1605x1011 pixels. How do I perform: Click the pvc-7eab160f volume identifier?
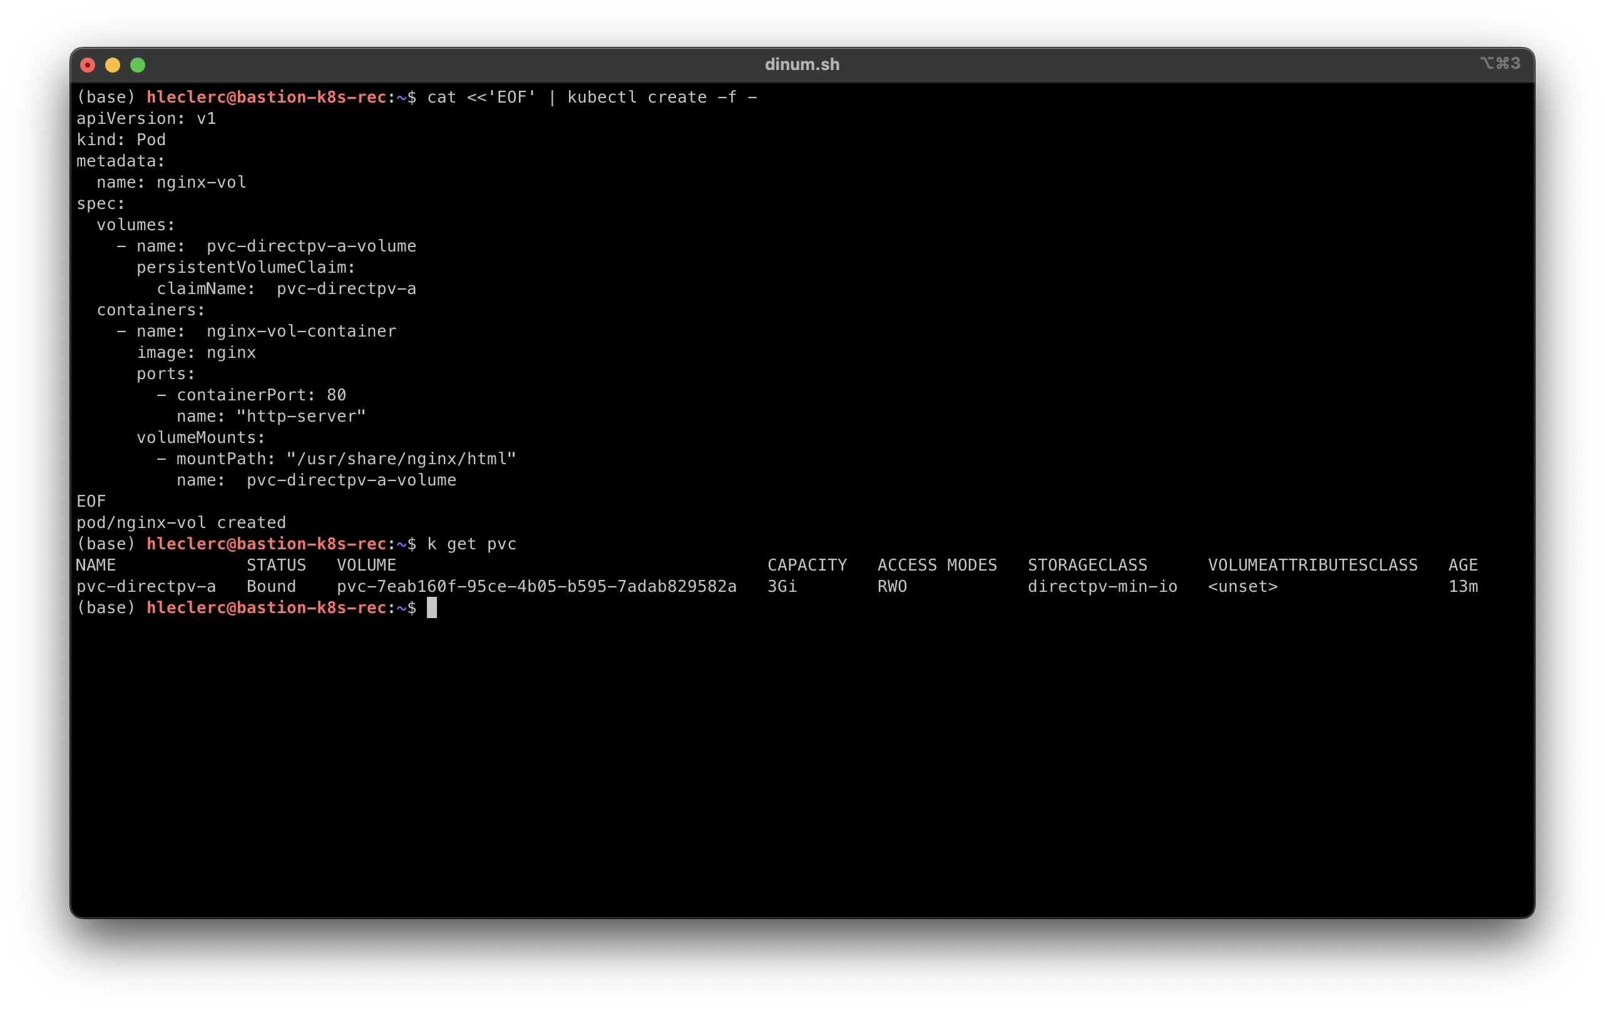(536, 587)
